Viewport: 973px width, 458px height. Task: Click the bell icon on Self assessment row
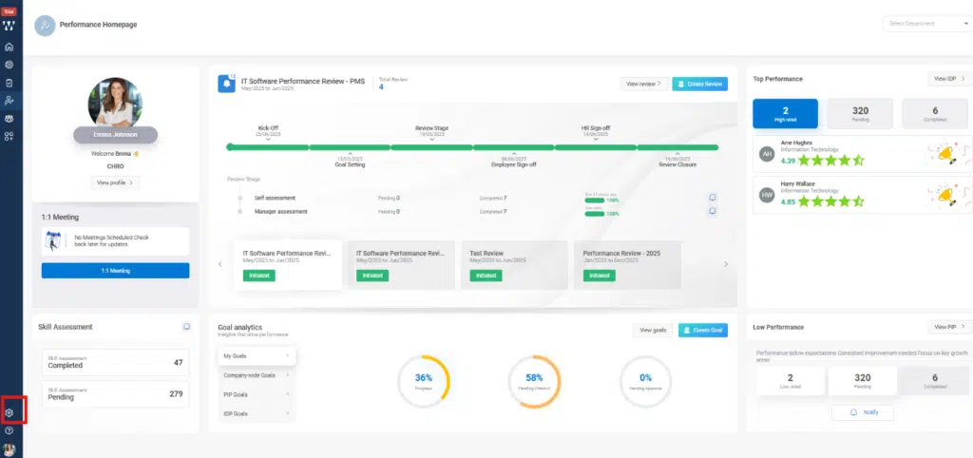click(713, 198)
